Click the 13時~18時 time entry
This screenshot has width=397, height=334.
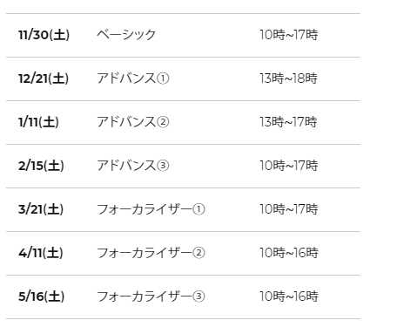pos(289,78)
